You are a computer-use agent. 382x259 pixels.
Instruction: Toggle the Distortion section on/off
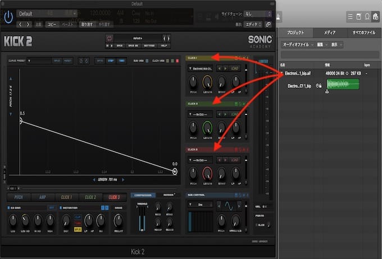pos(59,208)
